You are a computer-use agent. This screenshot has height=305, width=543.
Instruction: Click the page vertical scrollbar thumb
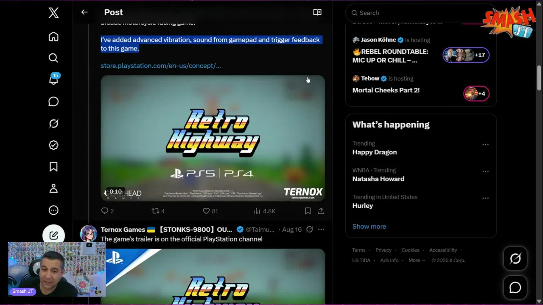[x=539, y=78]
